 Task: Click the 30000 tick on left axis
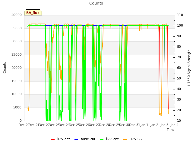(17, 41)
